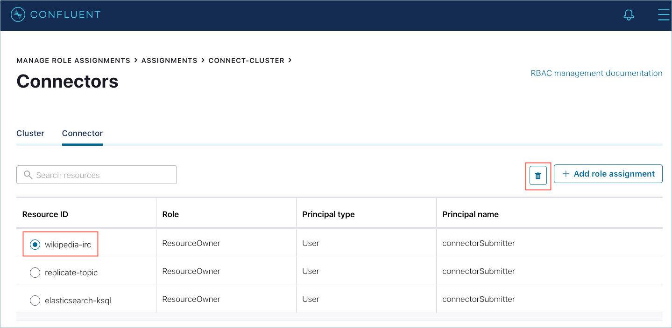Open the hamburger menu
The image size is (672, 328).
[x=663, y=15]
